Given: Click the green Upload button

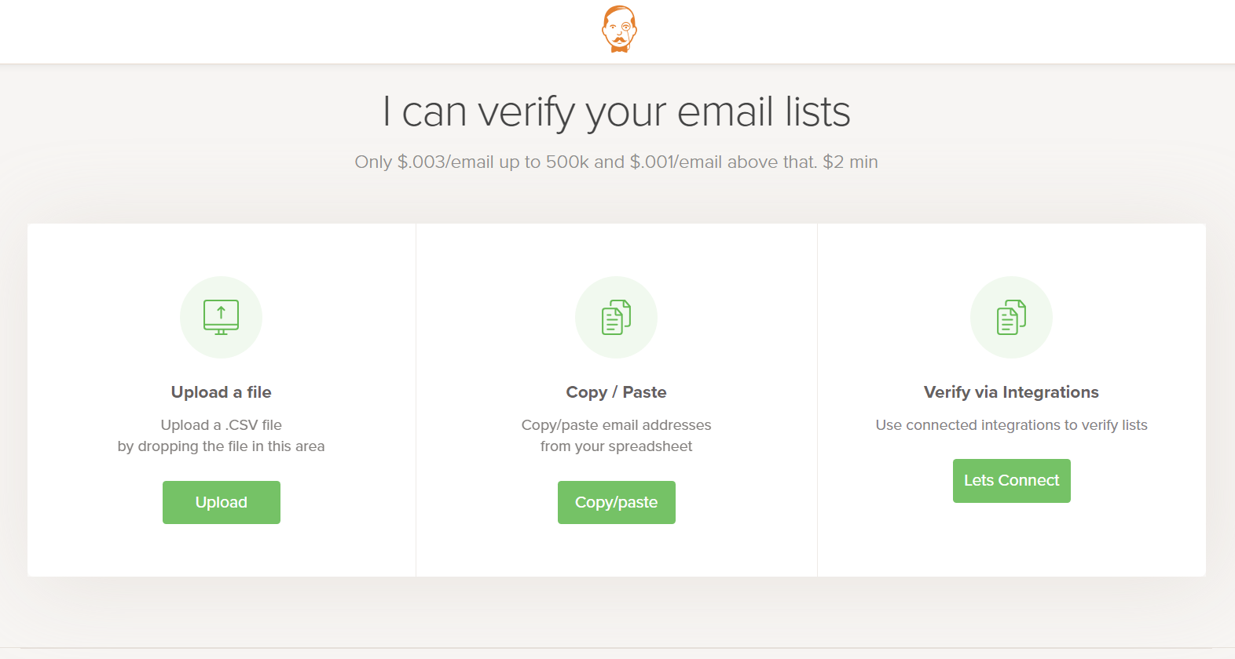Looking at the screenshot, I should 222,502.
